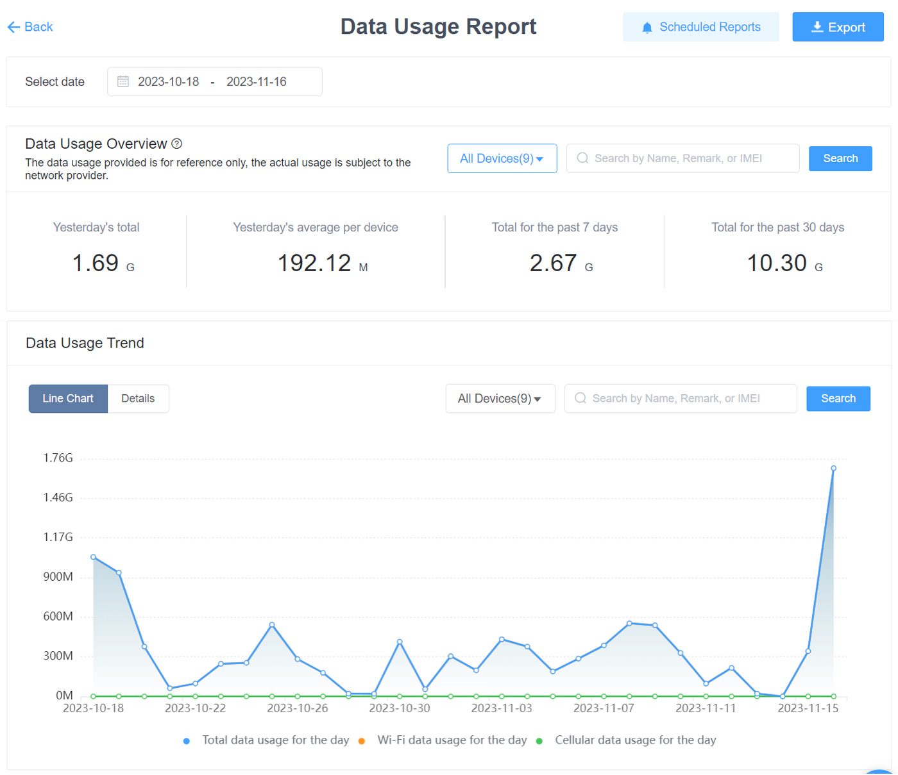Click the Back link text
This screenshot has width=898, height=775.
(x=38, y=27)
